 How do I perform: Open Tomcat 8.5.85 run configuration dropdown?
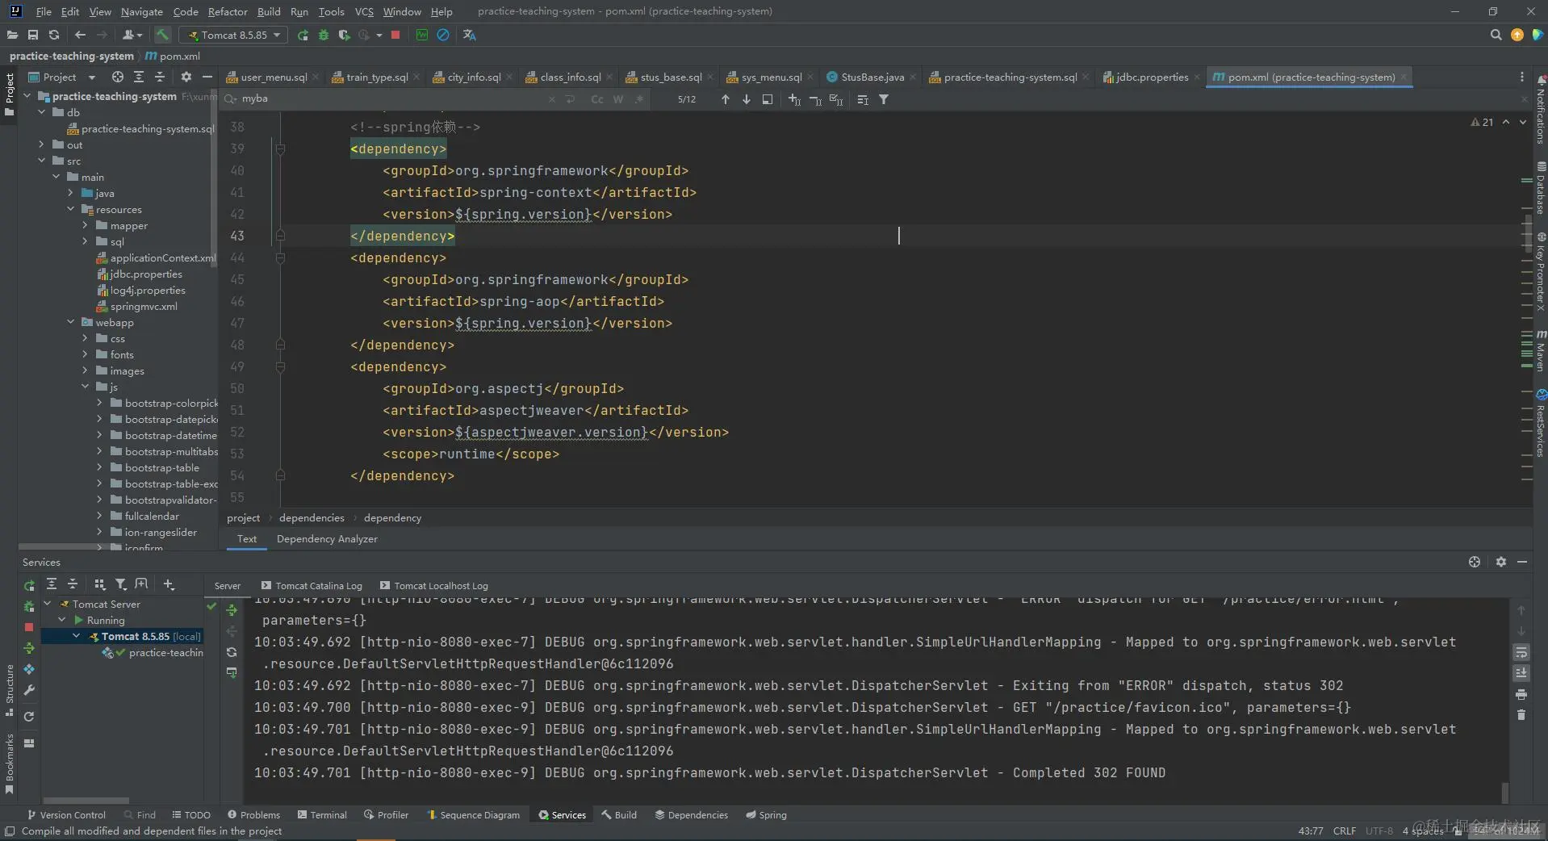point(234,35)
